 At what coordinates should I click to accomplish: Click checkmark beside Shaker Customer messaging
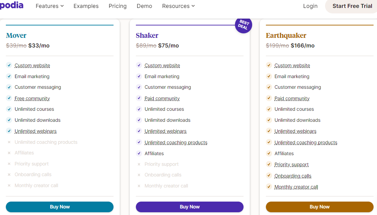(x=139, y=87)
